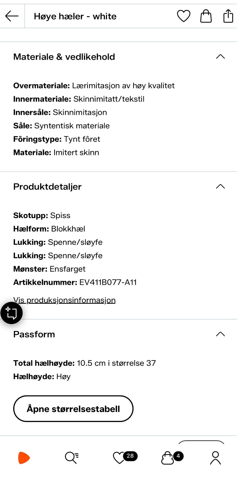This screenshot has width=237, height=490.
Task: Tap the Passform heading
Action: coord(34,334)
